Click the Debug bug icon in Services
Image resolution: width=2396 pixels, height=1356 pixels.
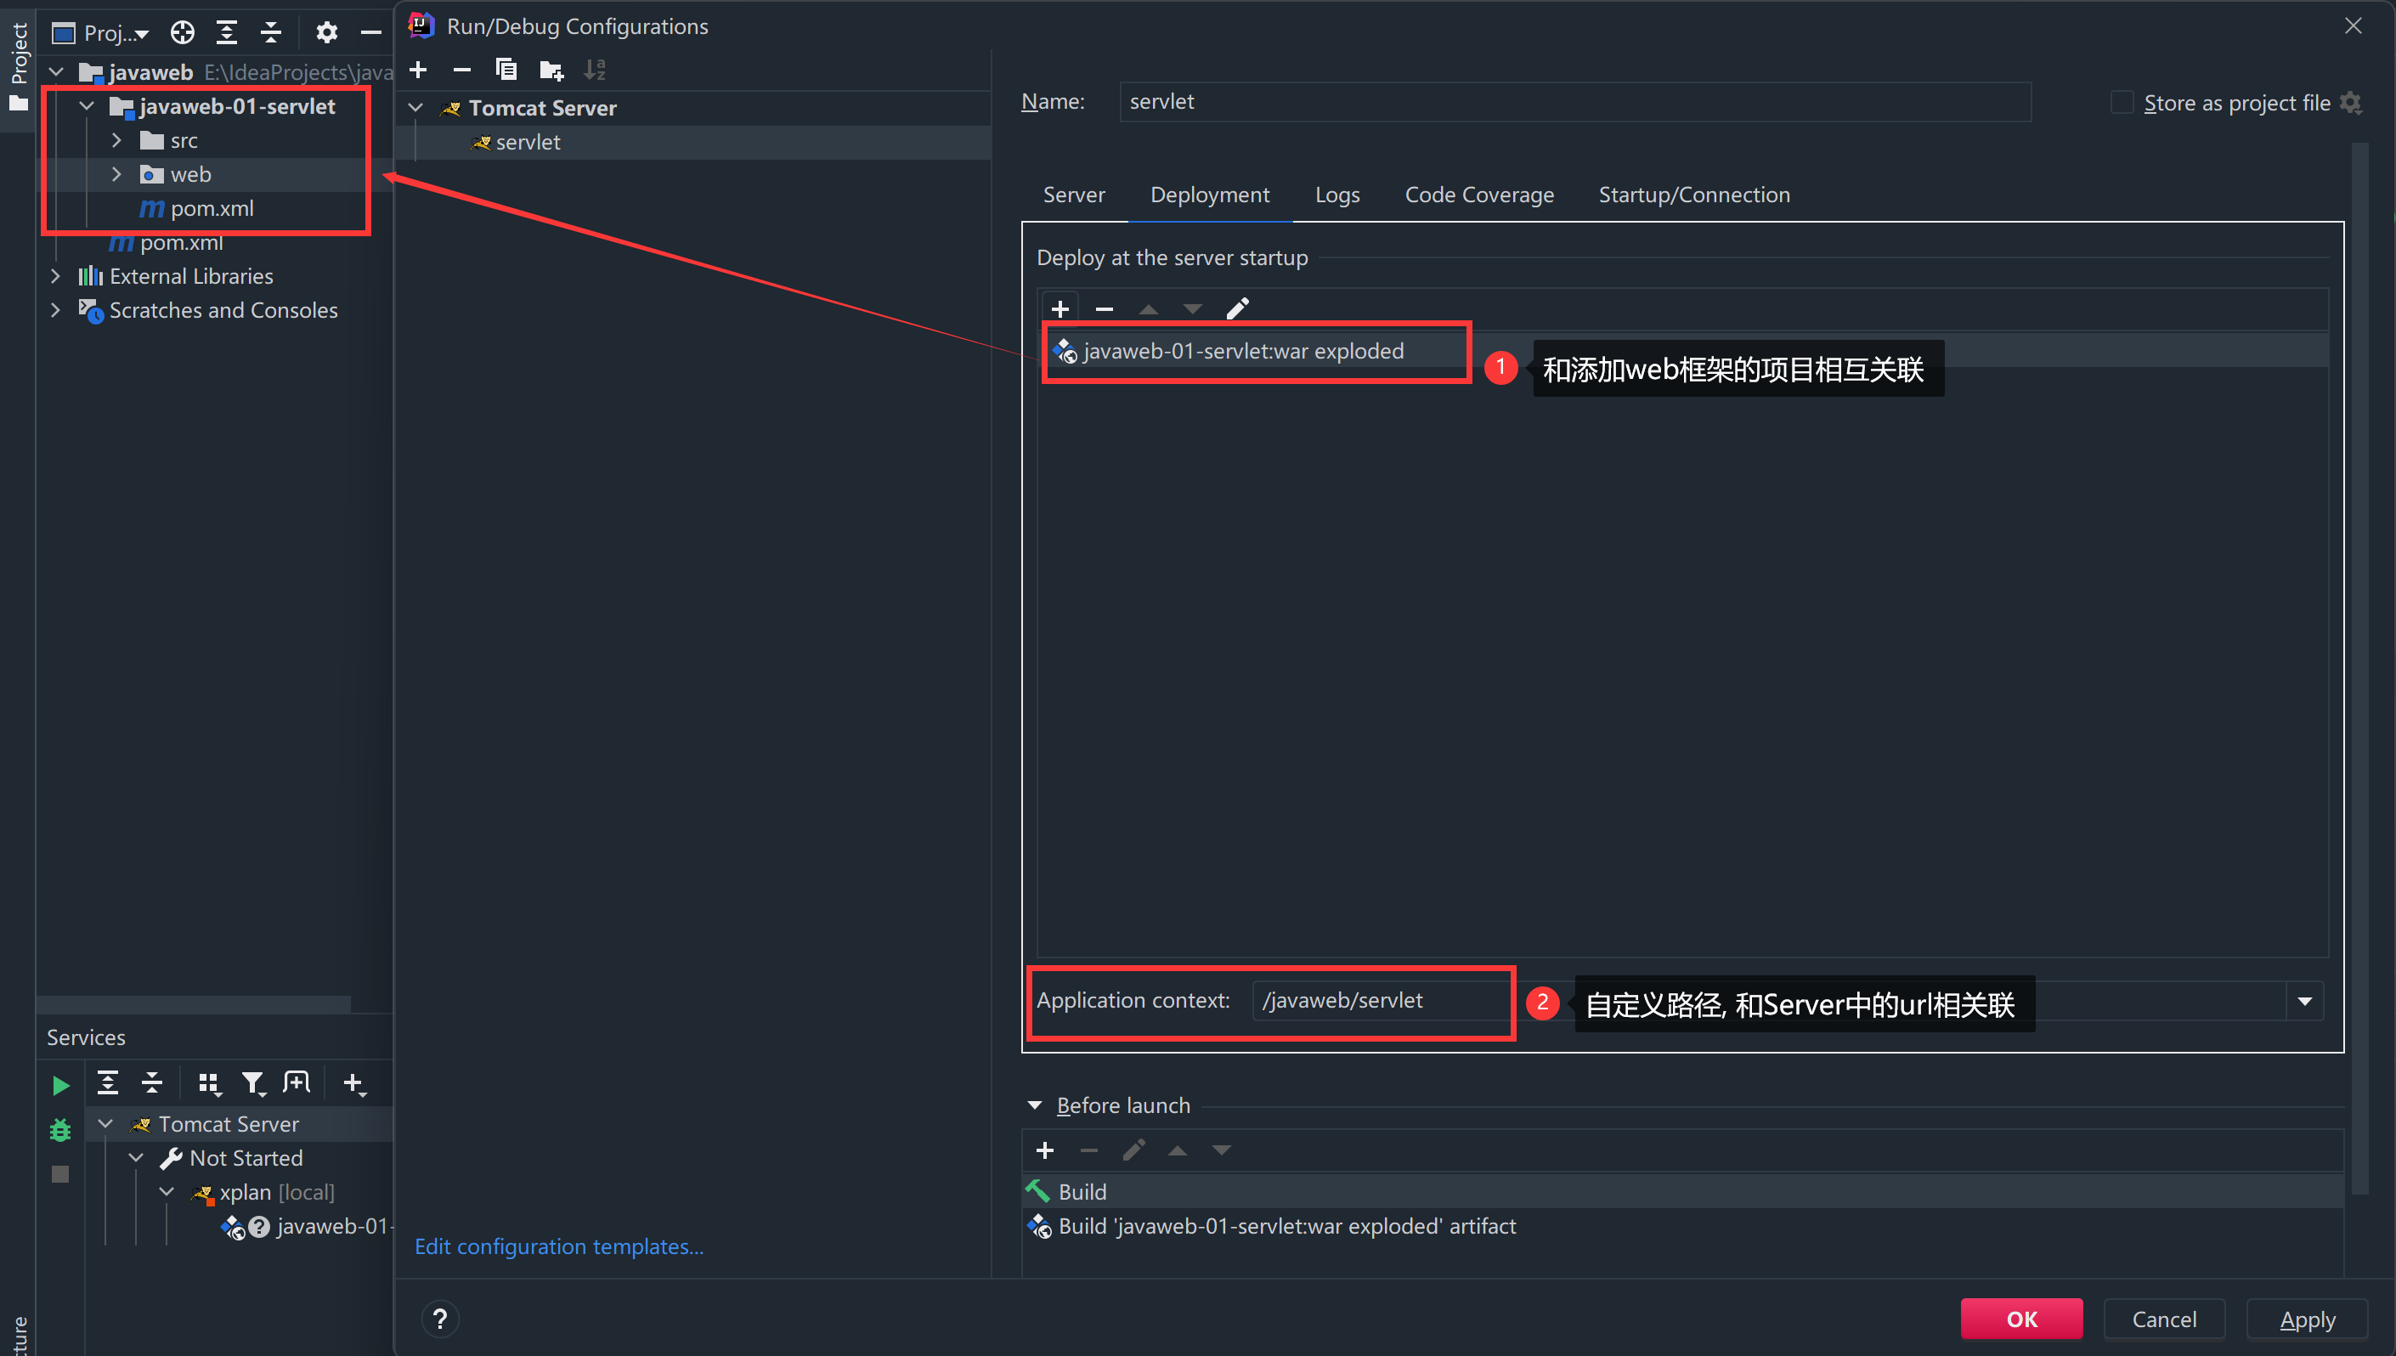60,1130
